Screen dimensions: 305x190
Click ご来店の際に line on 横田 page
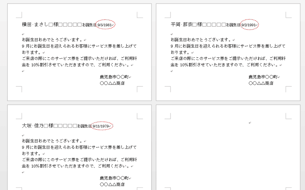point(79,58)
